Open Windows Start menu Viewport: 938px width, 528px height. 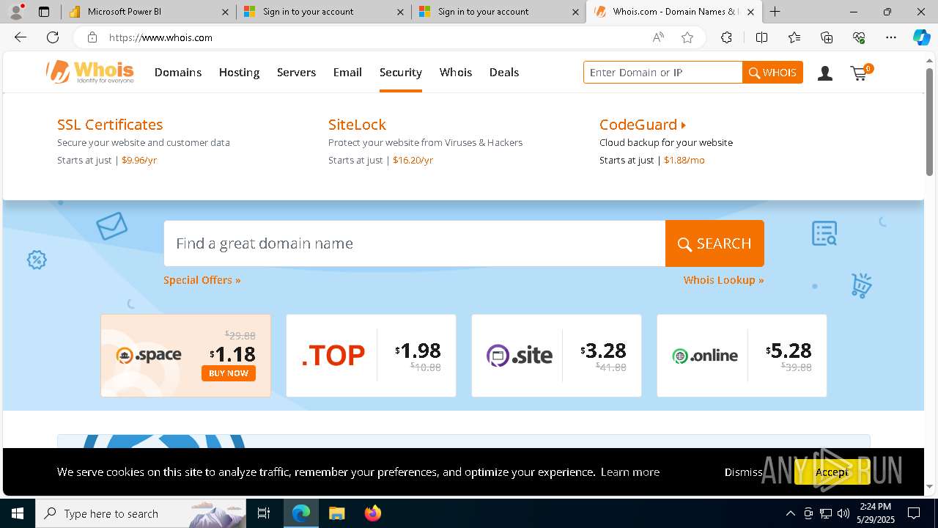click(18, 513)
